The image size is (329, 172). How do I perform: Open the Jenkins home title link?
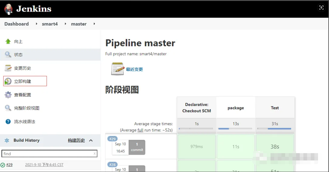(34, 9)
